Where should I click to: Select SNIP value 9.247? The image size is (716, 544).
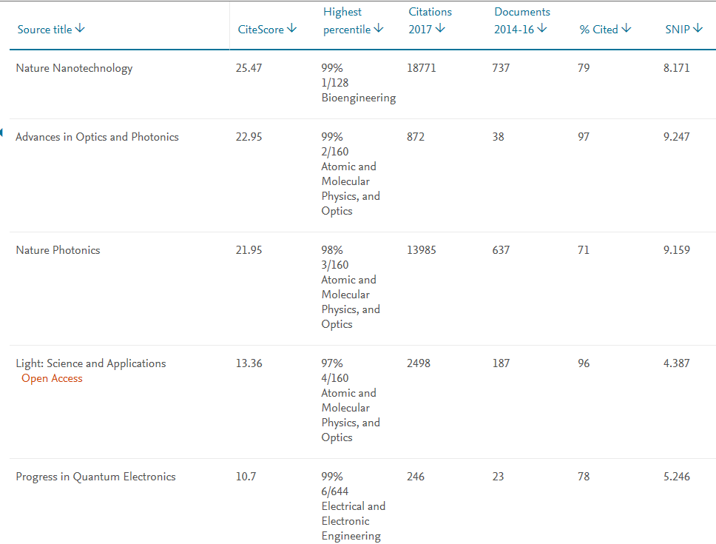(677, 137)
